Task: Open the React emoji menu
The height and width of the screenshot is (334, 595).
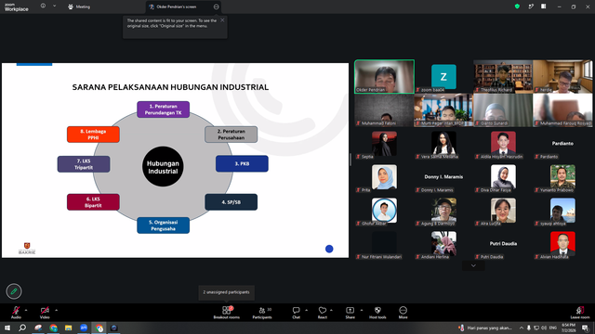Action: click(x=323, y=313)
